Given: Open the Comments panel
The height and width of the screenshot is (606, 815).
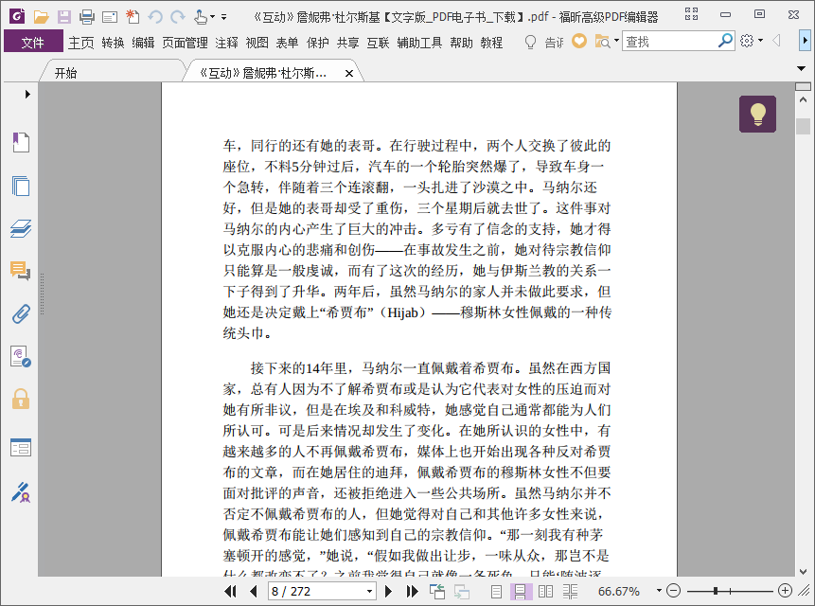Looking at the screenshot, I should click(x=21, y=271).
